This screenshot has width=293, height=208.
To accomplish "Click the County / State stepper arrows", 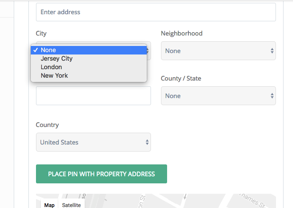I will tap(272, 96).
